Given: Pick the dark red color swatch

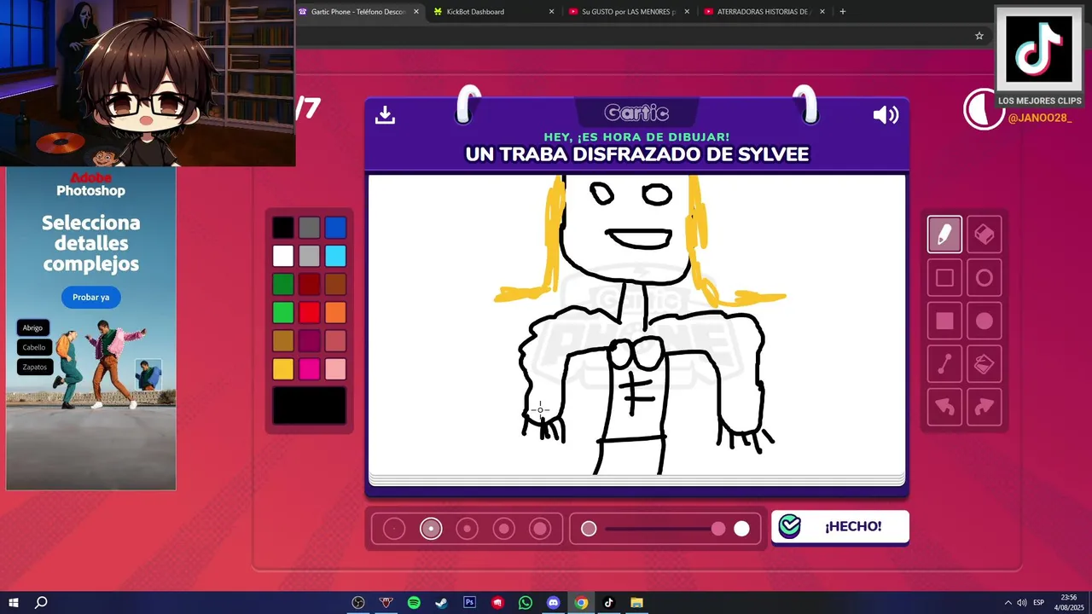Looking at the screenshot, I should tap(310, 284).
